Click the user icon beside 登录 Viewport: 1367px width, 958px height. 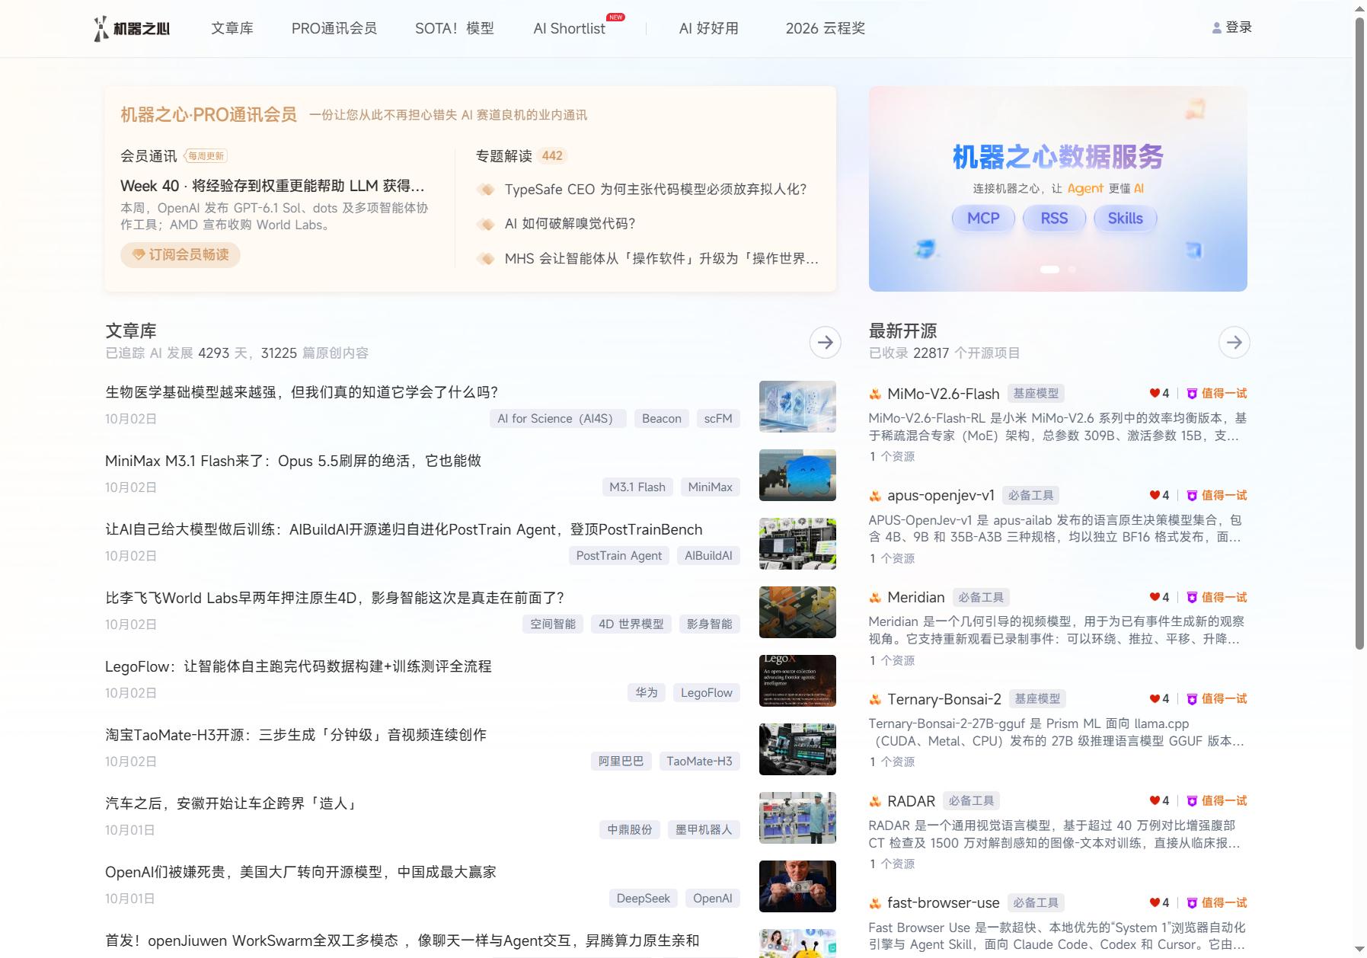[1216, 28]
